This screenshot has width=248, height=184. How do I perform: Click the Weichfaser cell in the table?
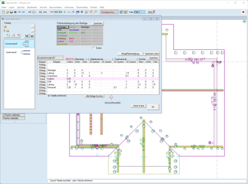[x=56, y=76]
